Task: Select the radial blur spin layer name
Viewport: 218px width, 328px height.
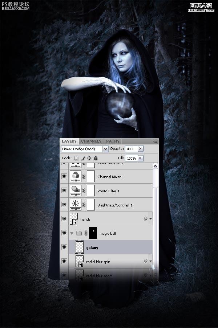Action: (98, 262)
